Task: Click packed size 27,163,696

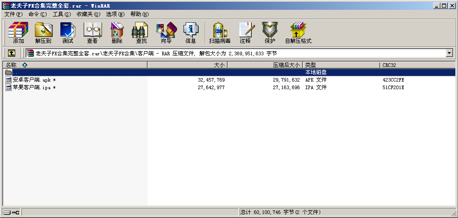Action: coord(286,87)
